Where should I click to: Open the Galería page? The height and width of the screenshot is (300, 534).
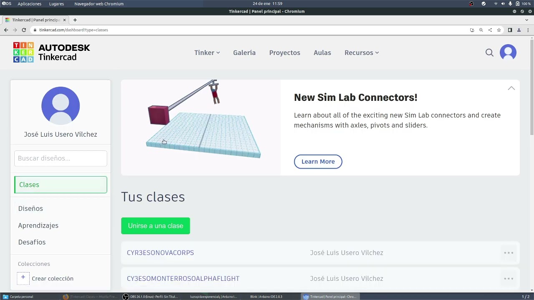[244, 52]
